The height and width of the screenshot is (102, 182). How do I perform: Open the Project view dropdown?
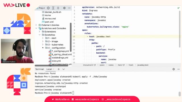tap(42, 8)
